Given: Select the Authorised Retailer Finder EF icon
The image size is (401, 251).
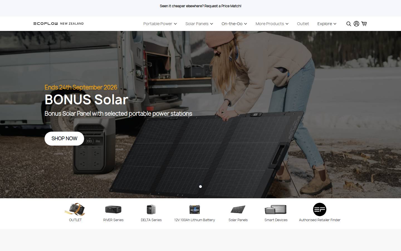Looking at the screenshot, I should click(x=320, y=209).
